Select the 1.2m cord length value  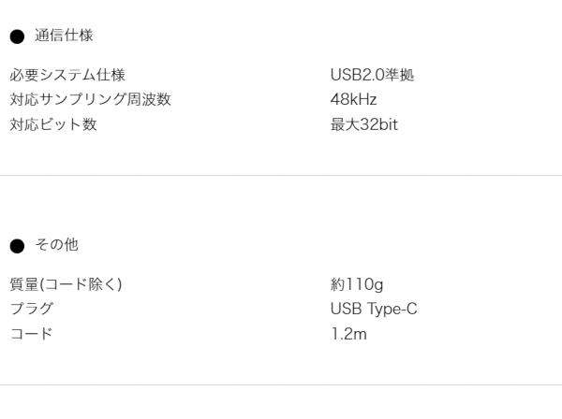(x=348, y=334)
